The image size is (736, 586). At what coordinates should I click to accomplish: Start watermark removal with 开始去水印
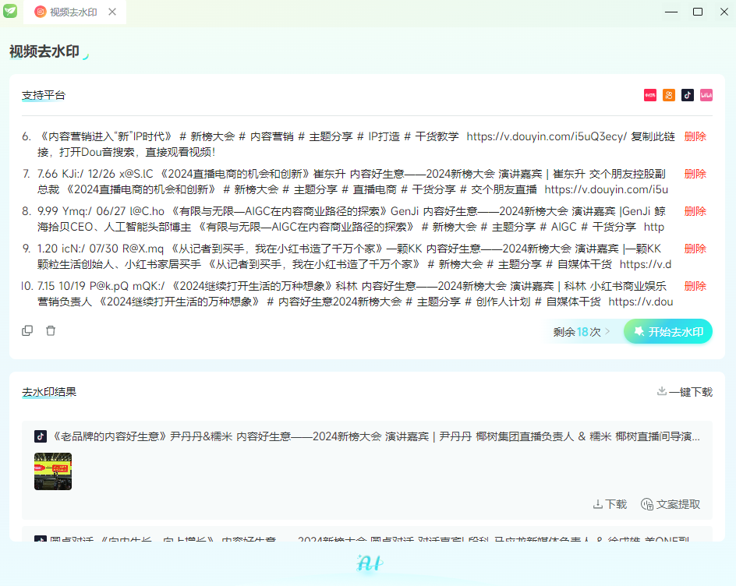[x=668, y=332]
